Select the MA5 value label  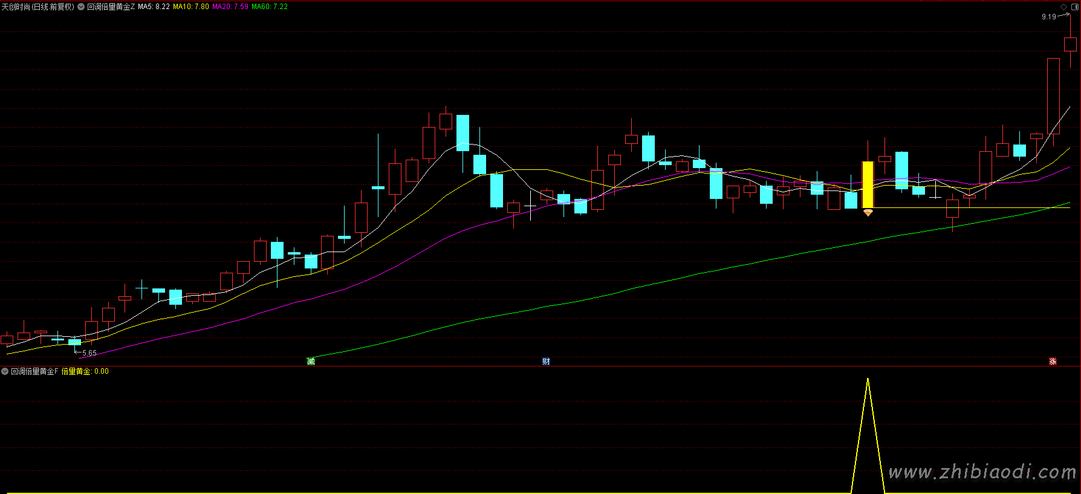pyautogui.click(x=154, y=7)
